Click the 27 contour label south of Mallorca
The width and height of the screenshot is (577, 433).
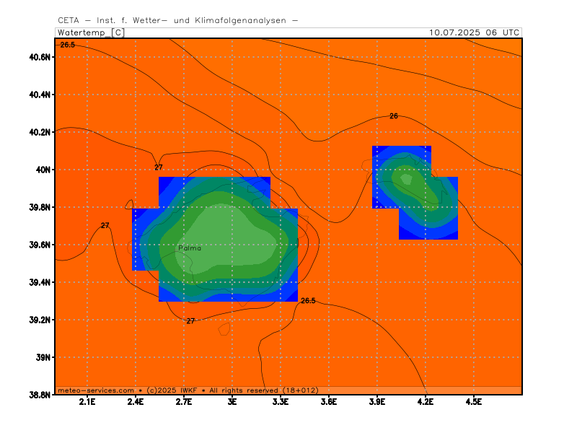point(190,321)
